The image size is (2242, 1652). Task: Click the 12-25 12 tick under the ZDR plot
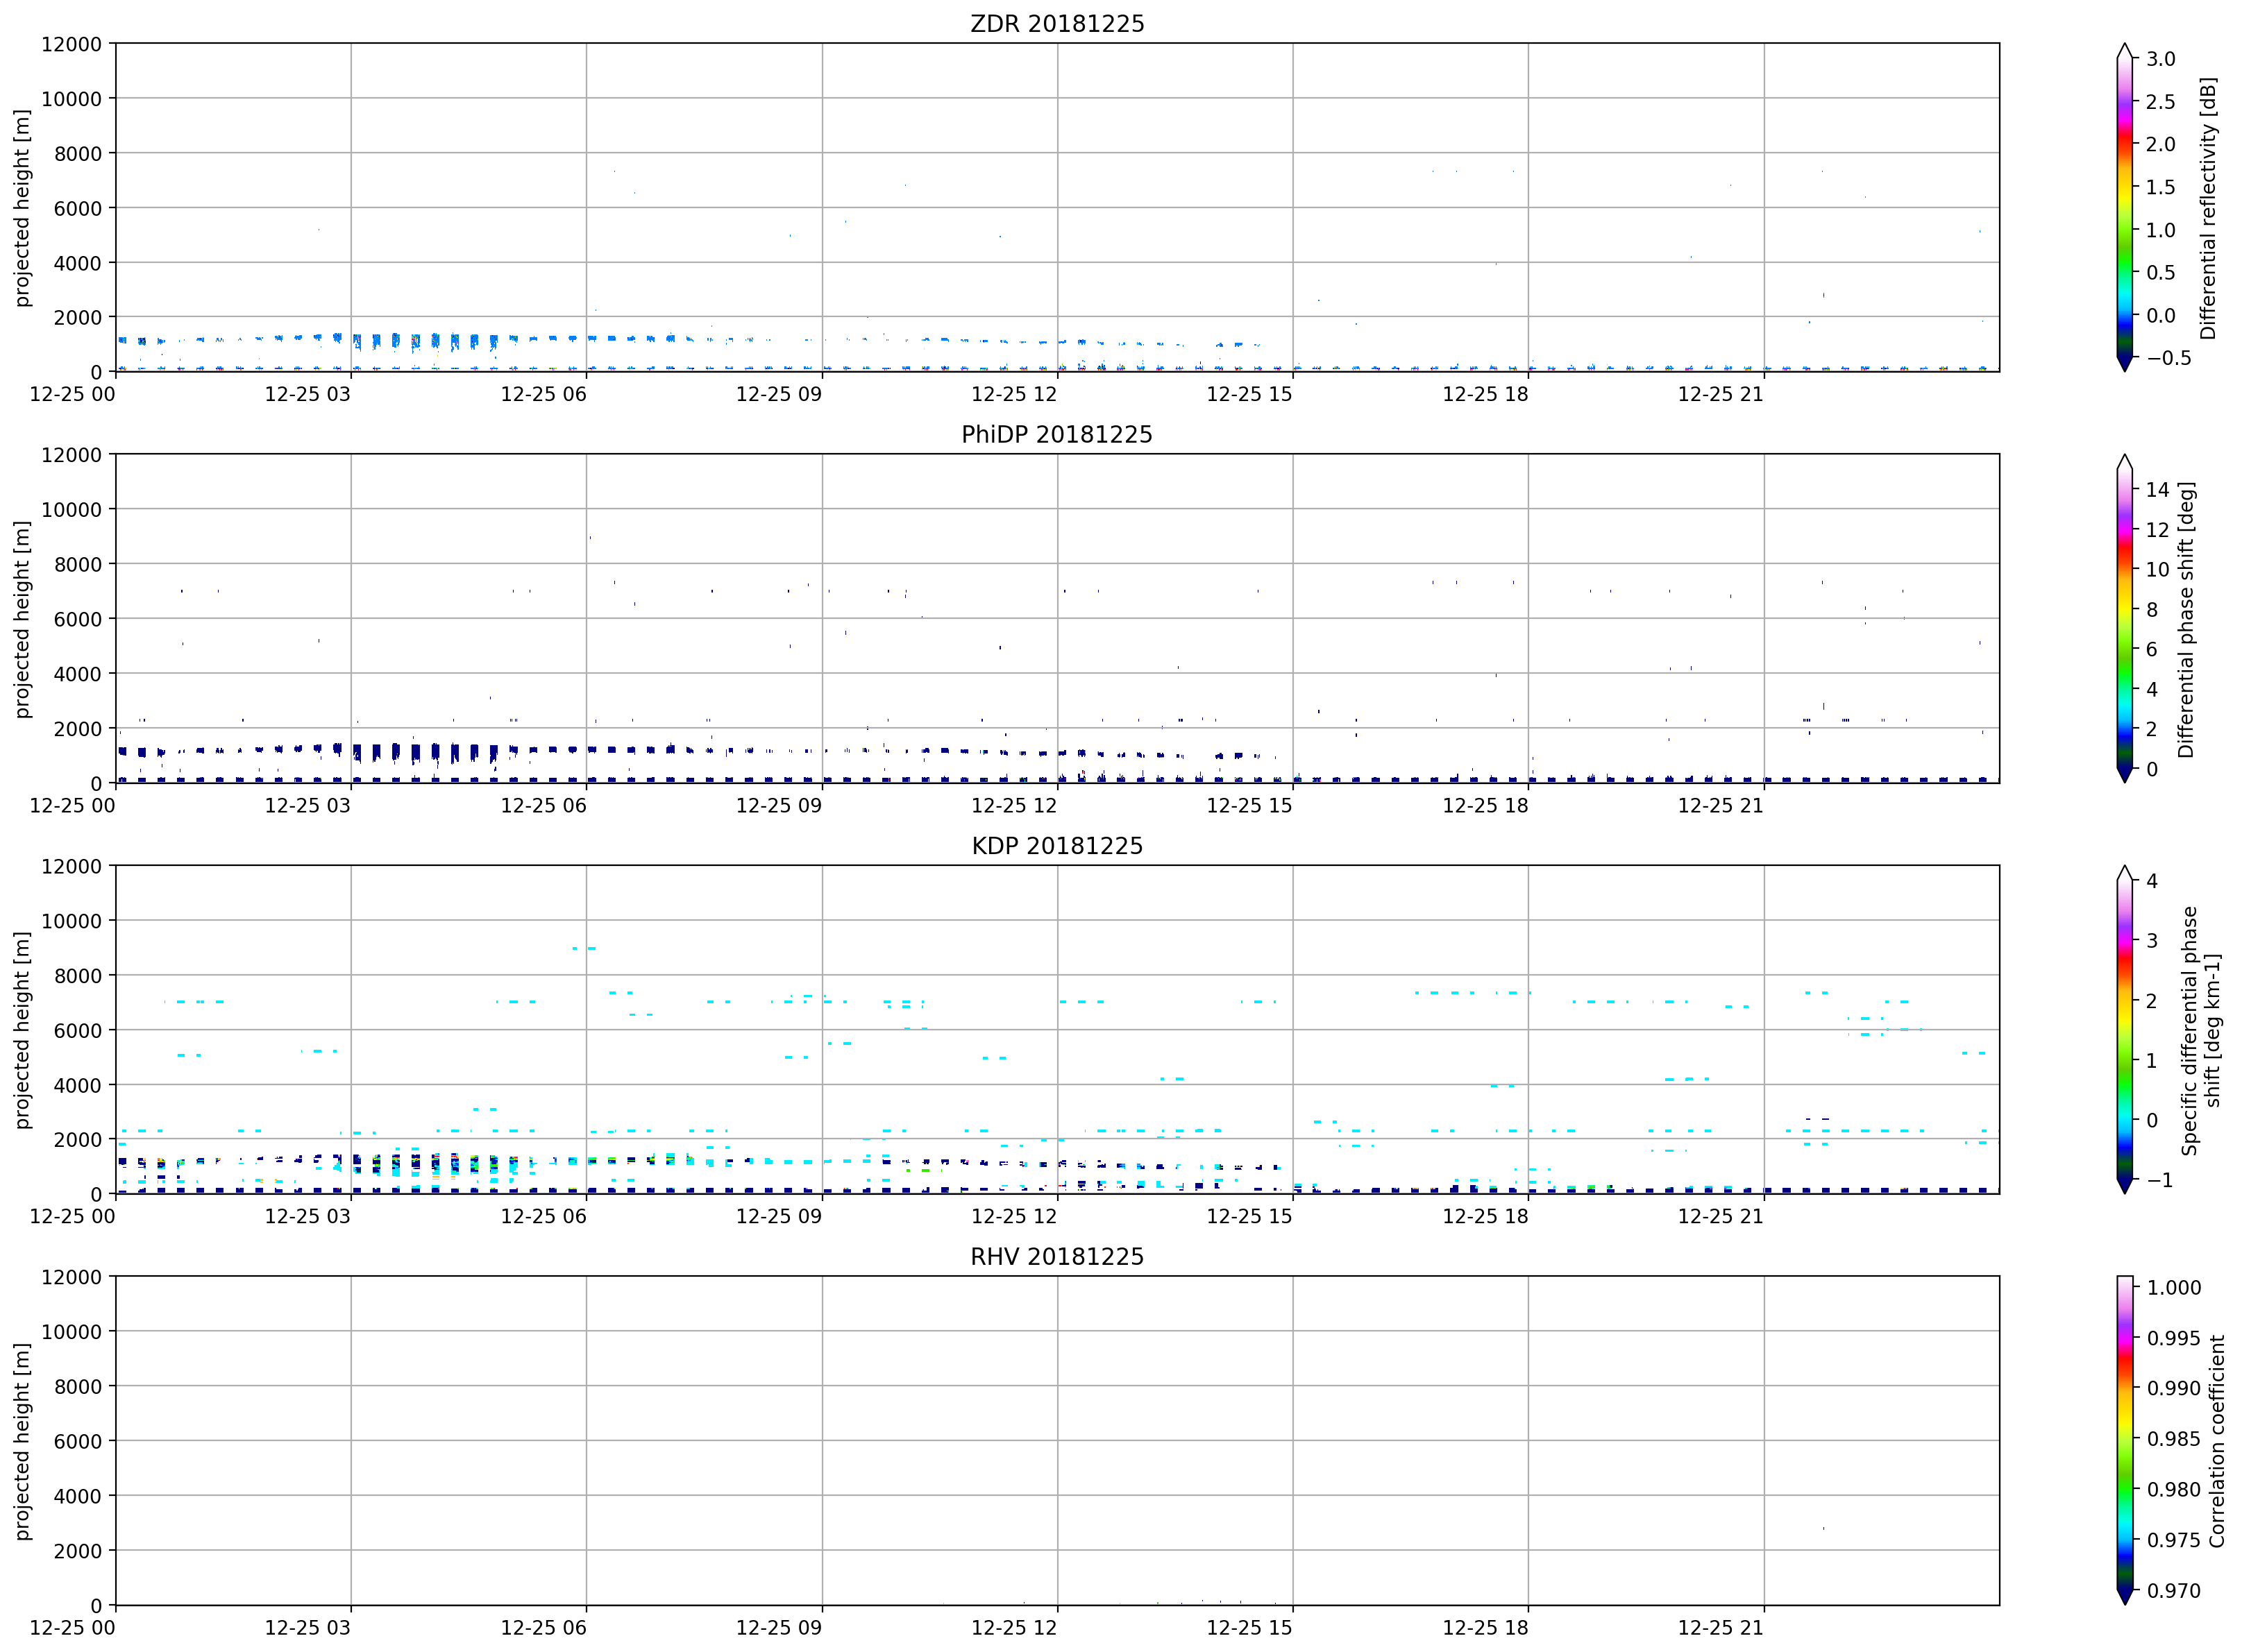1013,394
